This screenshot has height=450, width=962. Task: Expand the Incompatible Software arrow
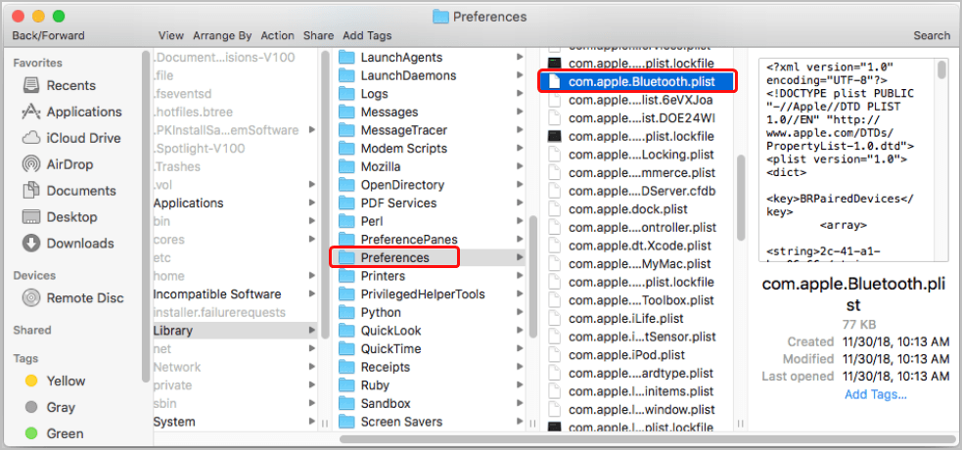coord(312,294)
